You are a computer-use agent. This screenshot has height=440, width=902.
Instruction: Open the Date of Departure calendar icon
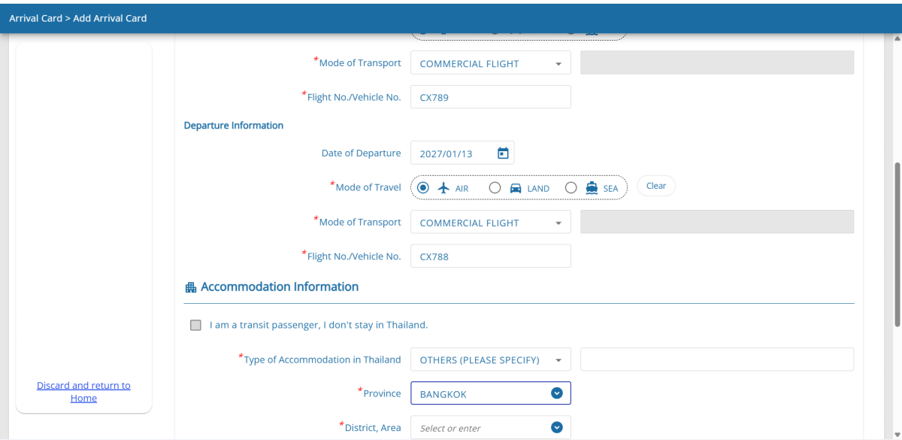pyautogui.click(x=503, y=153)
